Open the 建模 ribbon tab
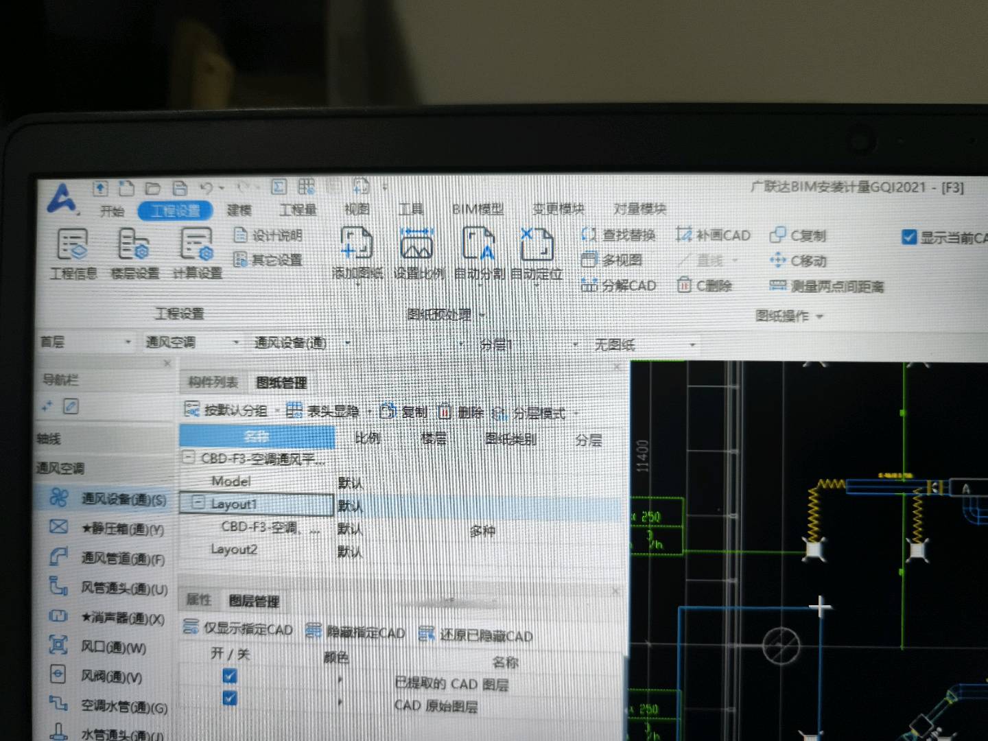 (239, 210)
